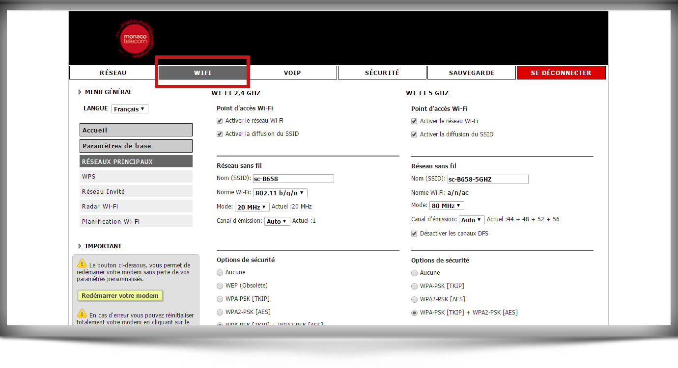
Task: Toggle 5 GHz Activer la diffusion du SSID
Action: tap(414, 134)
